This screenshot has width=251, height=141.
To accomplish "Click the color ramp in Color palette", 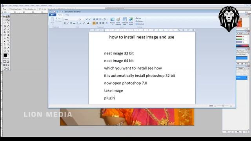I will coord(242,46).
